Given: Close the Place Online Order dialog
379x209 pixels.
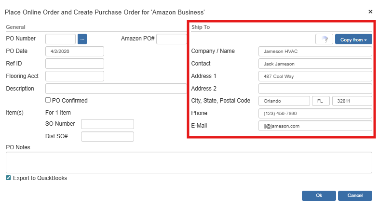Looking at the screenshot, I should tap(370, 11).
